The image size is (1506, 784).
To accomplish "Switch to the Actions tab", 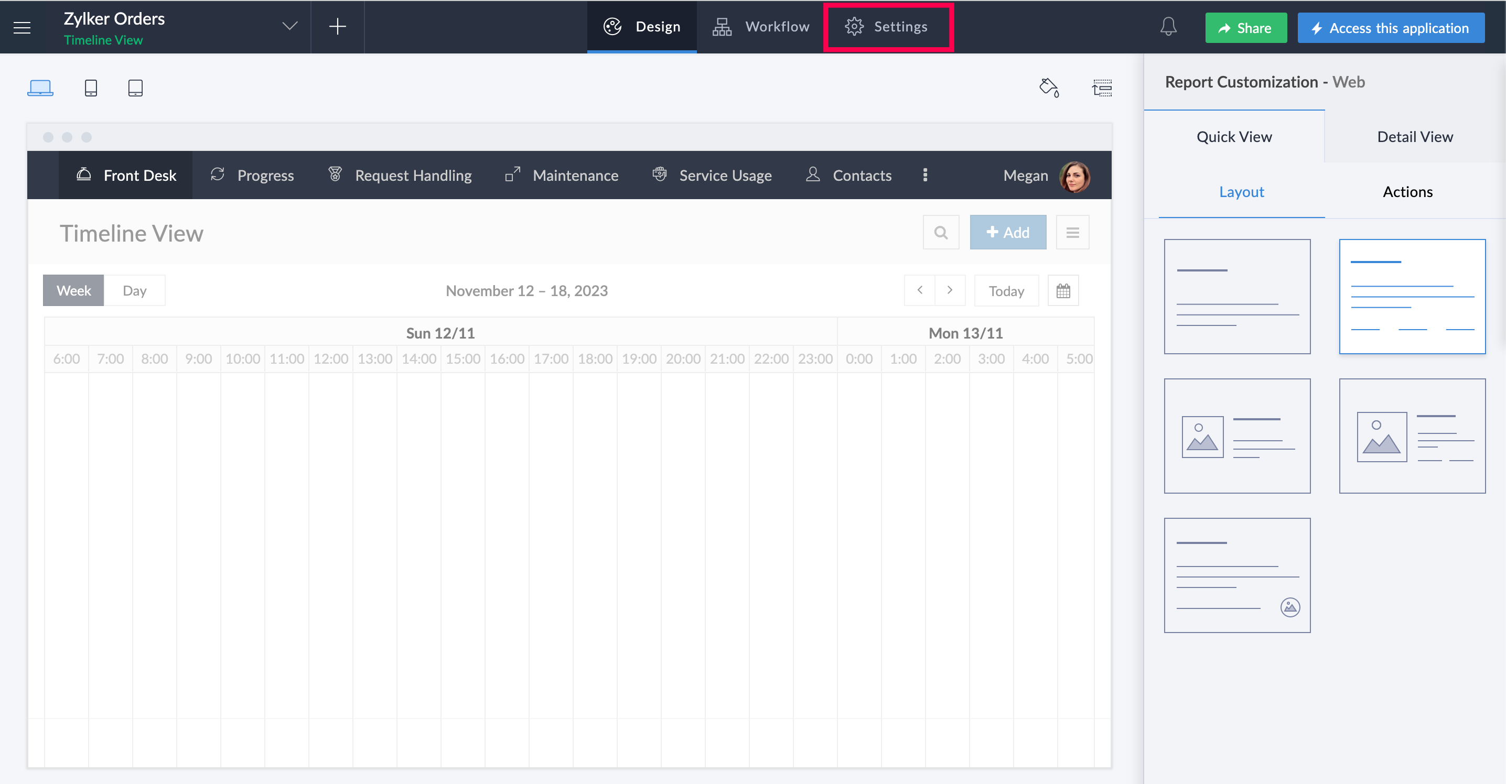I will [x=1407, y=192].
